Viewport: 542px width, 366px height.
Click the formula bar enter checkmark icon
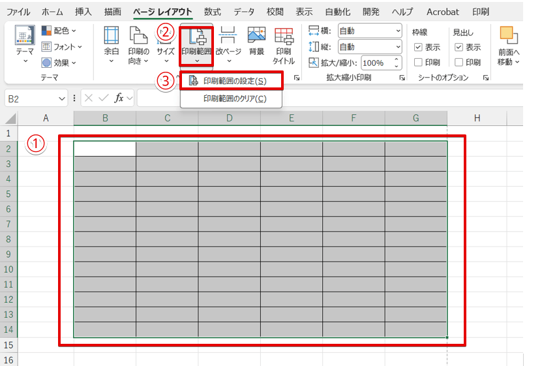[x=103, y=98]
